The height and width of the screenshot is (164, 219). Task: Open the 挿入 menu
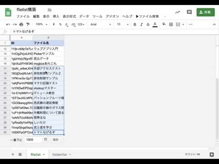[x=56, y=16]
